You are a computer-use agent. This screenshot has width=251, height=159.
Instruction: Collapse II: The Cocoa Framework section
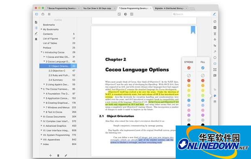point(41,89)
